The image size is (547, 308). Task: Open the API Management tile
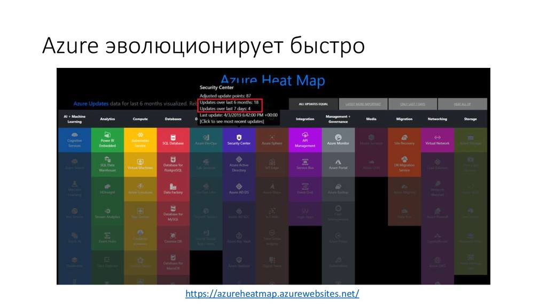(x=305, y=140)
